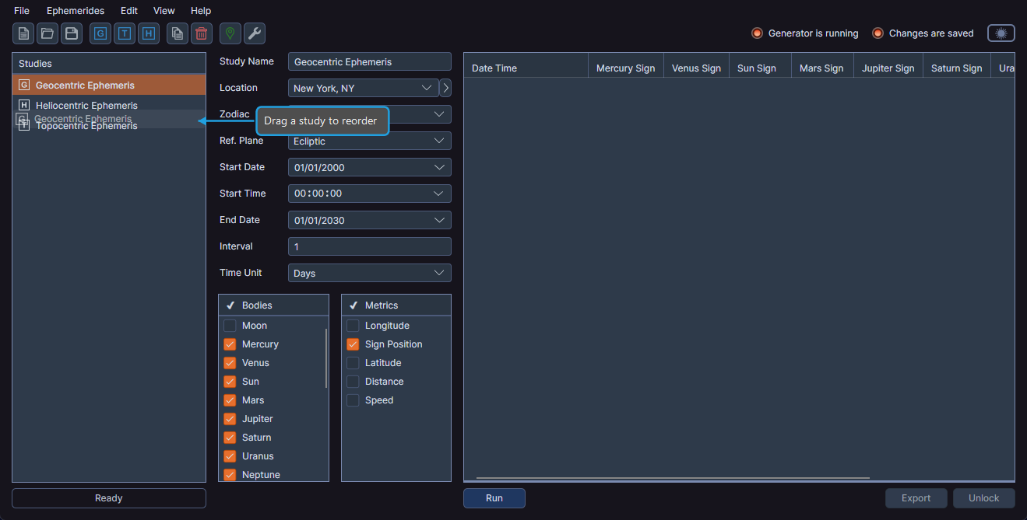Click the new file icon in toolbar

click(x=23, y=33)
